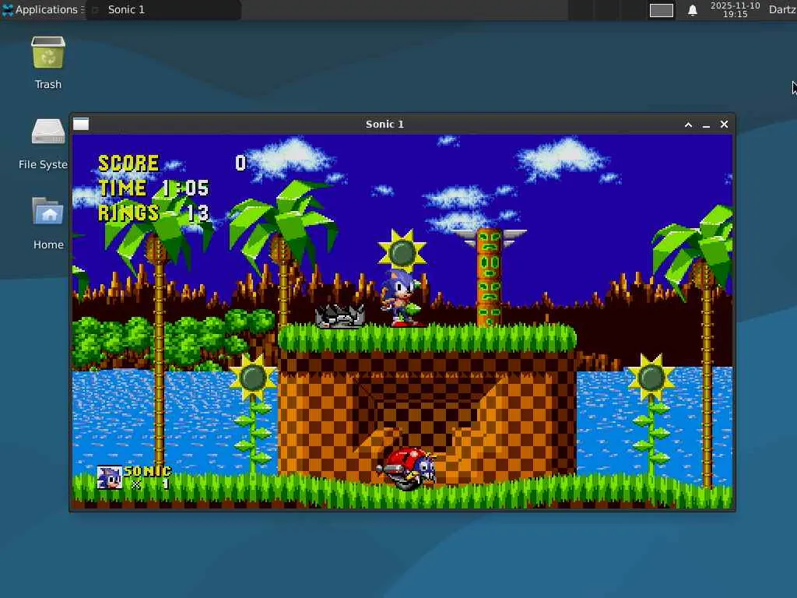Image resolution: width=797 pixels, height=598 pixels.
Task: Click the SCORE label in the game HUD
Action: click(x=128, y=164)
